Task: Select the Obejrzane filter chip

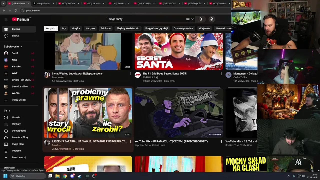Action: click(x=204, y=28)
